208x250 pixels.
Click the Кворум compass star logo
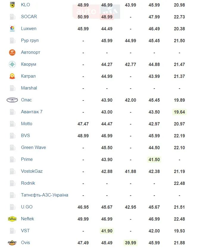(12, 64)
